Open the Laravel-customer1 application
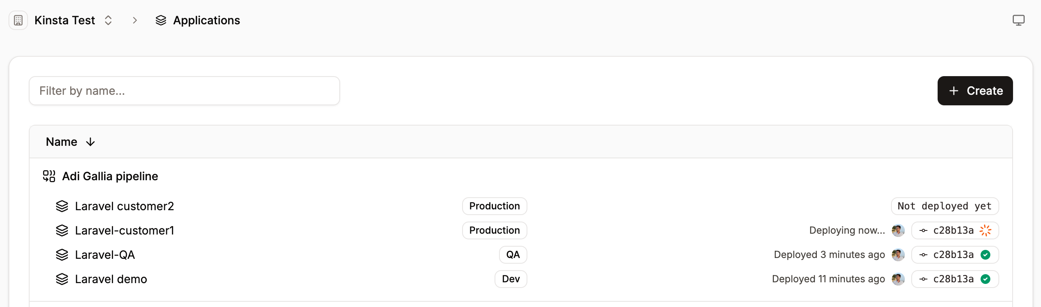1041x307 pixels. (x=125, y=230)
